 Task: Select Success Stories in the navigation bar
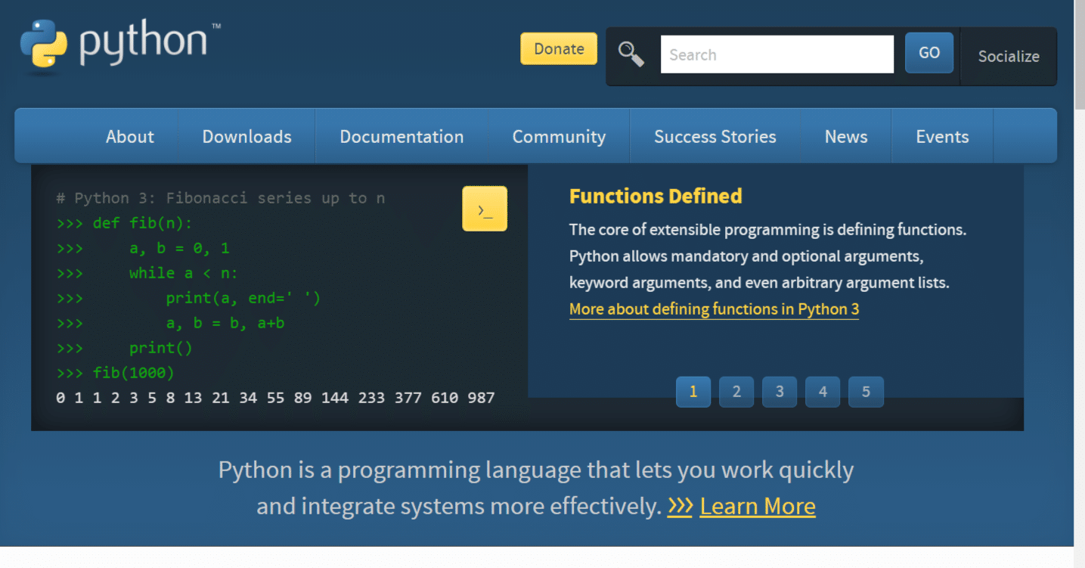[715, 137]
